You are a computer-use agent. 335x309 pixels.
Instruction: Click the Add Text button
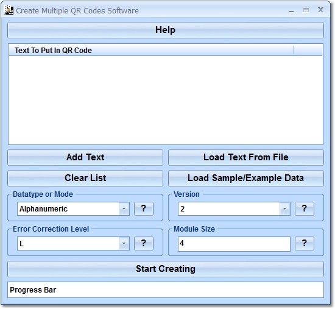(x=85, y=157)
